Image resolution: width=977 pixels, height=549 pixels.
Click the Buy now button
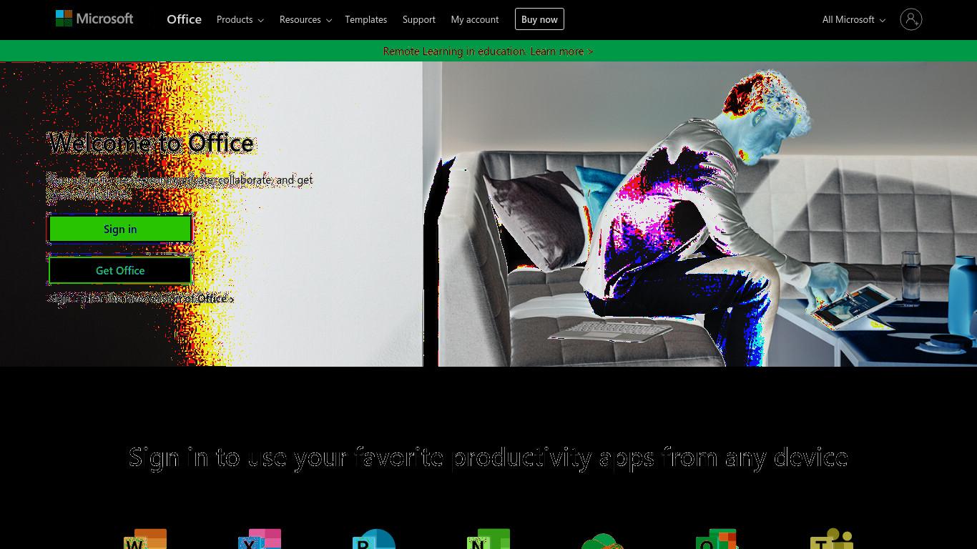coord(539,19)
